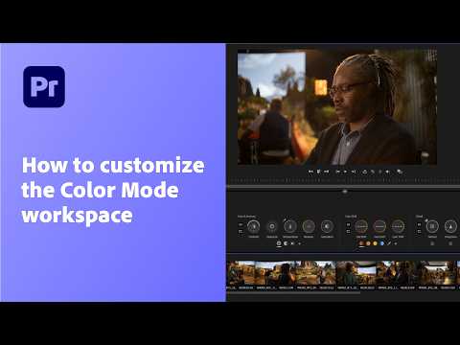
Task: Click the pen icon beside the blue dot
Action: click(389, 243)
